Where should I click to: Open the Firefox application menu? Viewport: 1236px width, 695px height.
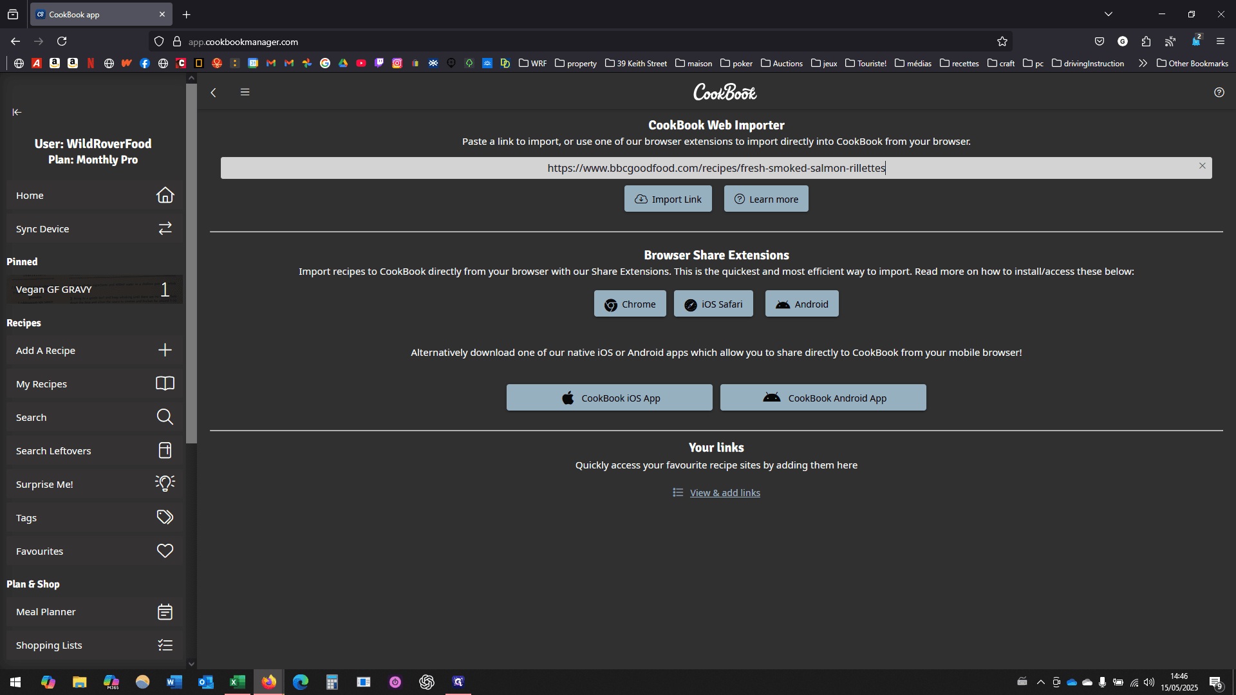pos(1220,42)
